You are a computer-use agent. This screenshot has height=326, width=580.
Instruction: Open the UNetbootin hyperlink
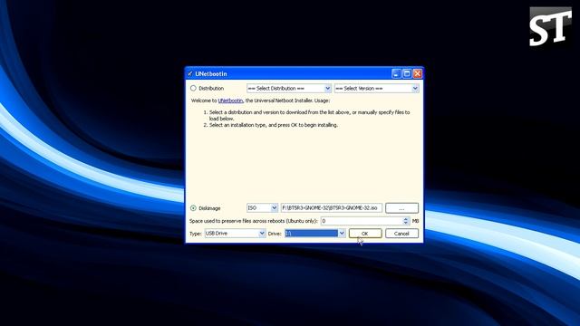230,101
